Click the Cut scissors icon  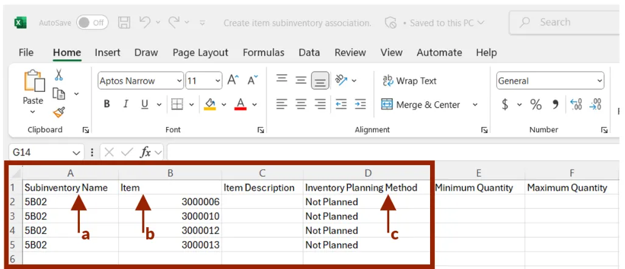click(x=59, y=75)
